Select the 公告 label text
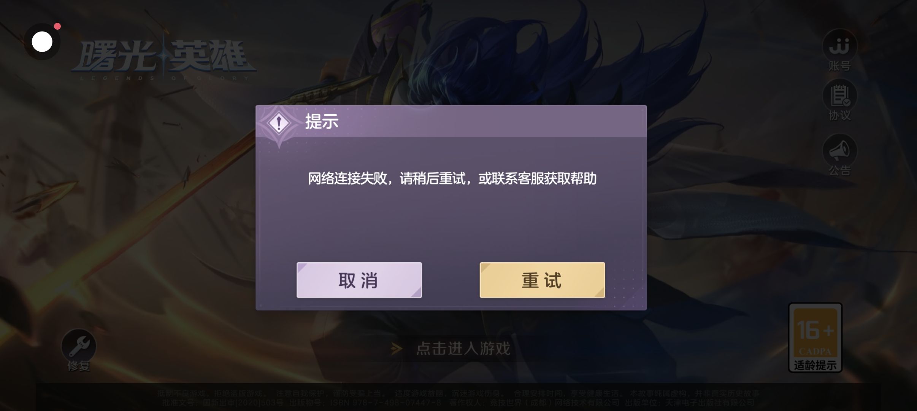Viewport: 917px width, 411px height. [x=839, y=170]
